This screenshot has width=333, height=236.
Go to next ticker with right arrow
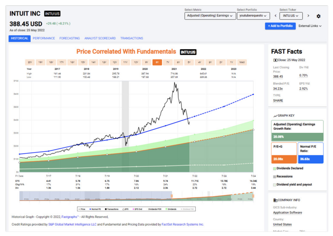308,16
